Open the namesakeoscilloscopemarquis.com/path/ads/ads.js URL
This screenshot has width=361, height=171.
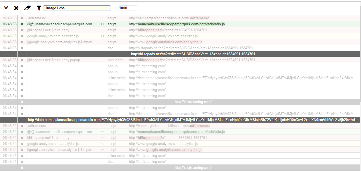[x=177, y=24]
